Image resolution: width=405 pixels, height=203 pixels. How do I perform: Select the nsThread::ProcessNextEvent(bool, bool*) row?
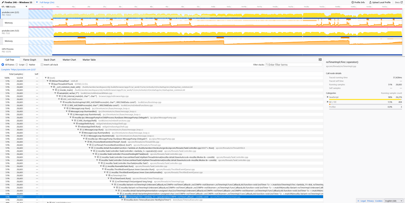(161, 145)
